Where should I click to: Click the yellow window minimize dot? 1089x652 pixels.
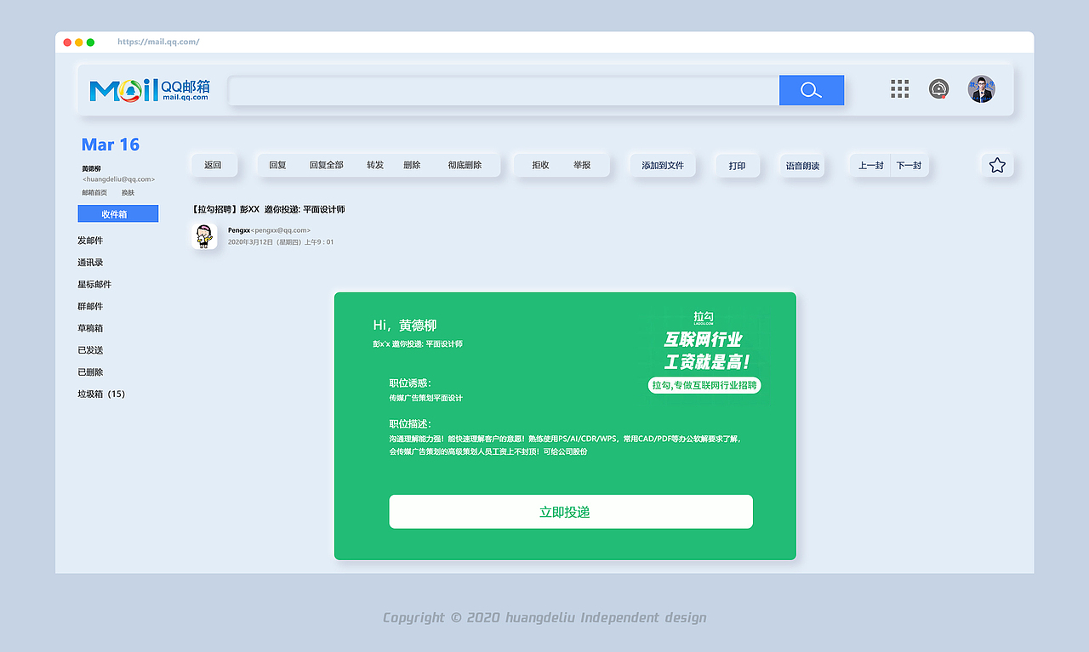(x=79, y=42)
